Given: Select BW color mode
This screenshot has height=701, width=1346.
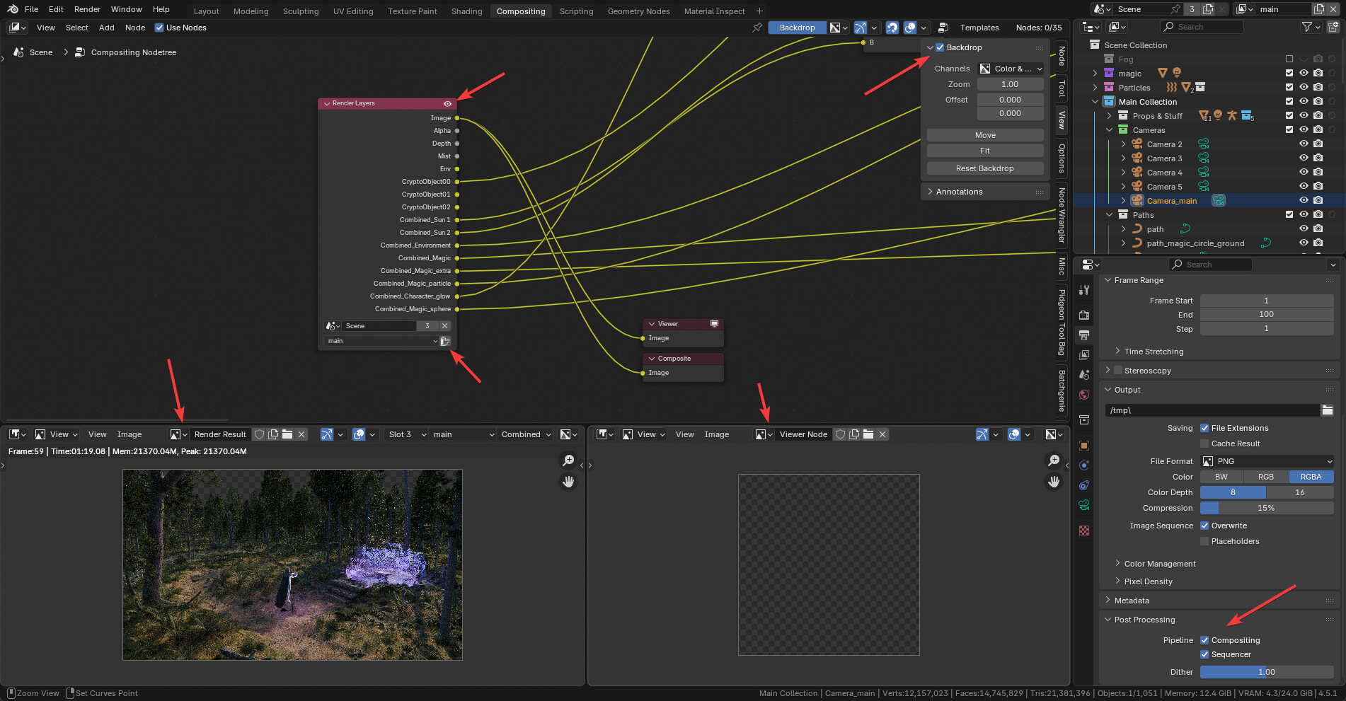Looking at the screenshot, I should (x=1221, y=477).
